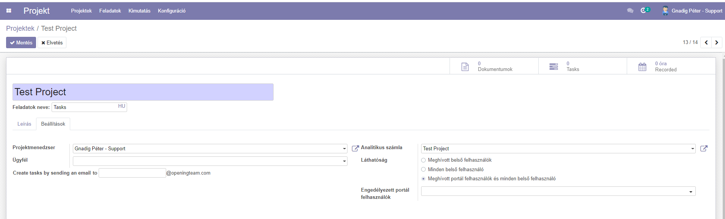Select Minden belső felhasználó radio option
The width and height of the screenshot is (725, 219).
click(423, 169)
